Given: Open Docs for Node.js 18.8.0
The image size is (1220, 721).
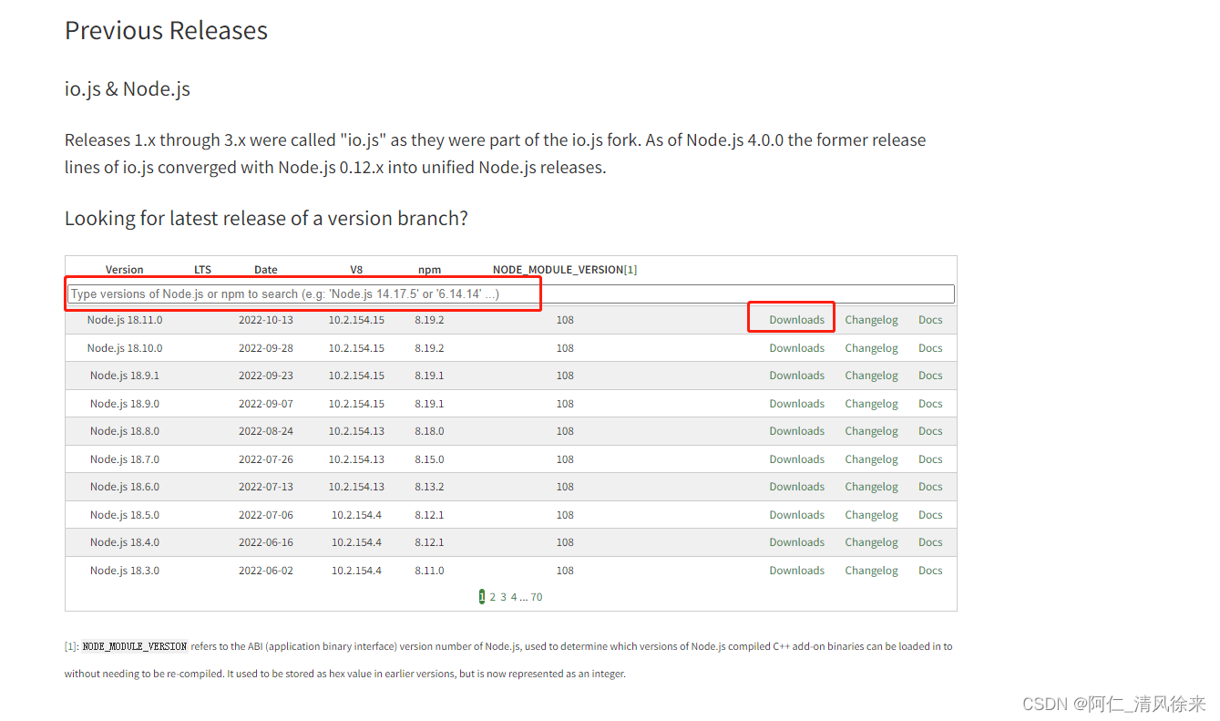Looking at the screenshot, I should (x=930, y=431).
